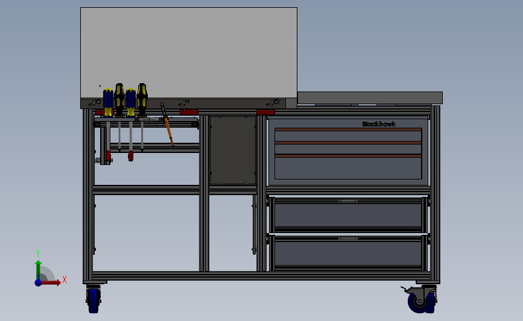Pick the top drawer of the Blackhawk chest
523x321 pixels.
coord(348,136)
